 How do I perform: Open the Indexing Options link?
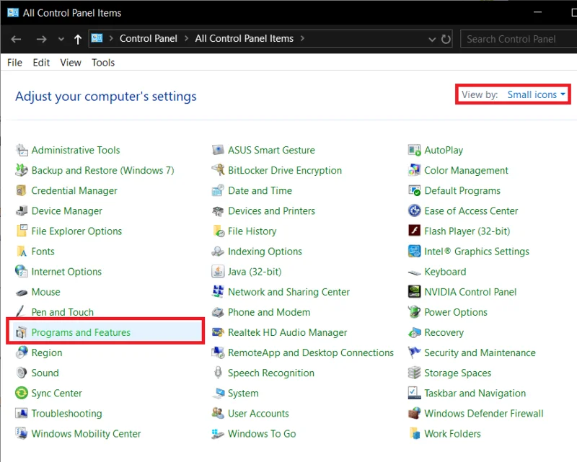[265, 252]
